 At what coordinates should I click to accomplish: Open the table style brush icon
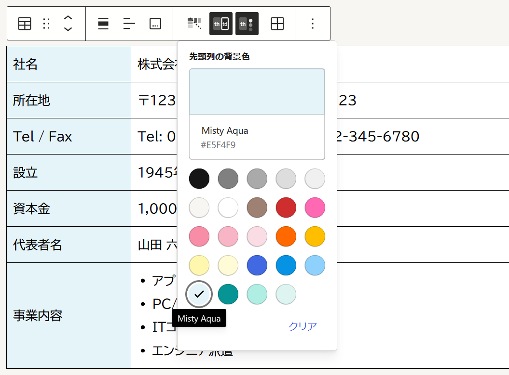click(x=194, y=24)
